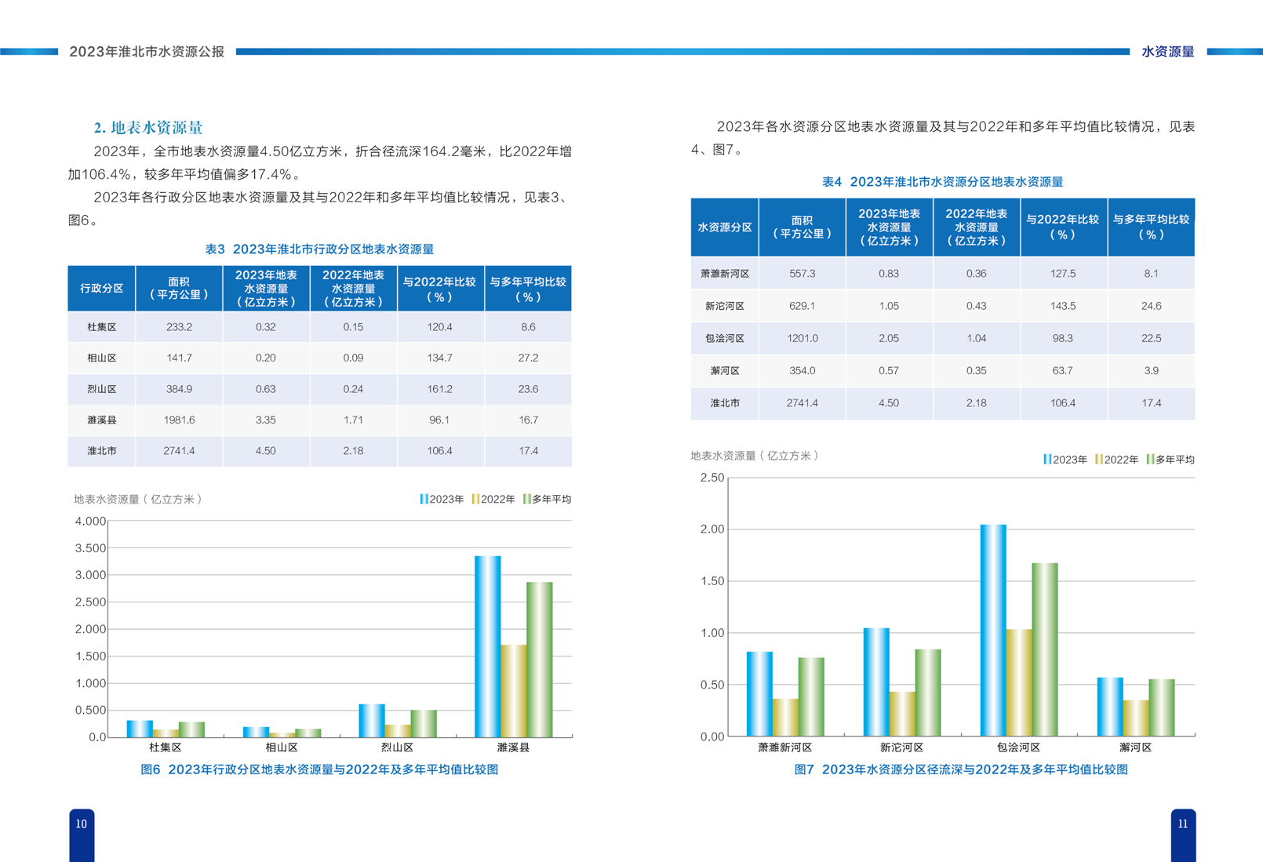The height and width of the screenshot is (862, 1263).
Task: Click the green 多年平均 bar for 濉溪县
Action: coord(540,660)
